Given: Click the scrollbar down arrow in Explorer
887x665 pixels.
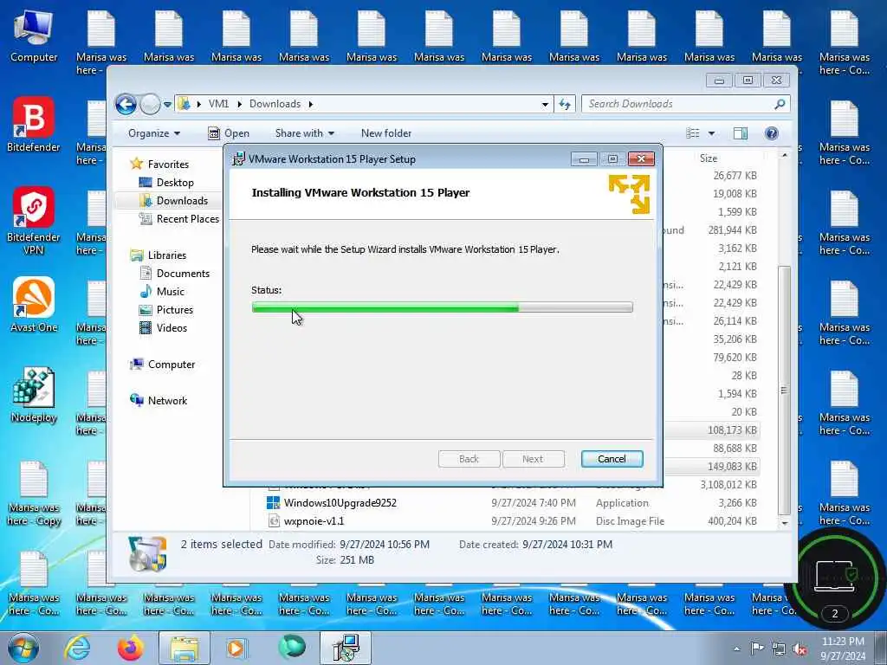Looking at the screenshot, I should coord(784,523).
